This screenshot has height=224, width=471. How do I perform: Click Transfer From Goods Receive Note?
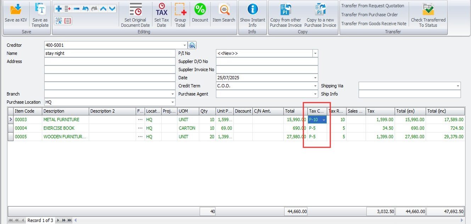(374, 23)
